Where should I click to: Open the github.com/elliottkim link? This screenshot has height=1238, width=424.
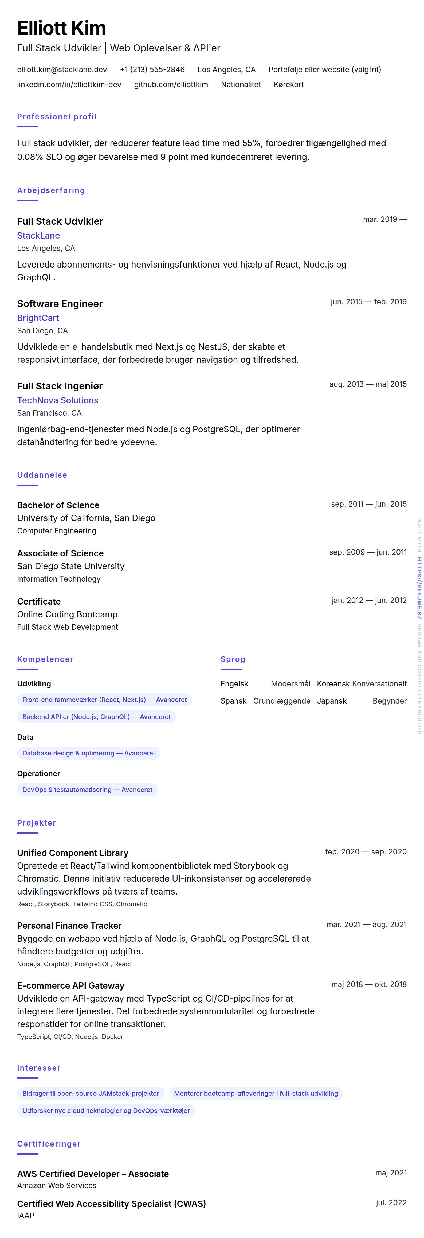click(x=171, y=85)
